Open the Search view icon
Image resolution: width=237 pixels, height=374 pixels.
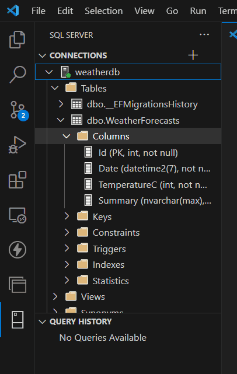(18, 75)
